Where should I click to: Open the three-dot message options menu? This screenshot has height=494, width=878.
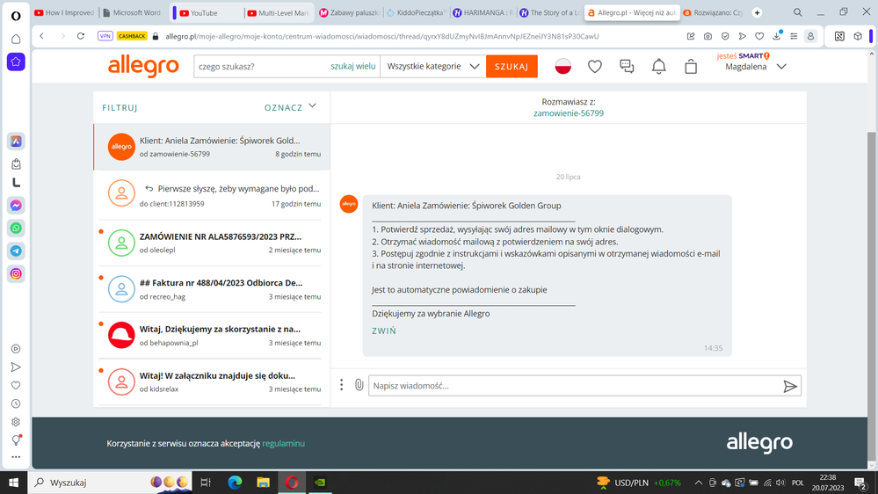pos(342,385)
